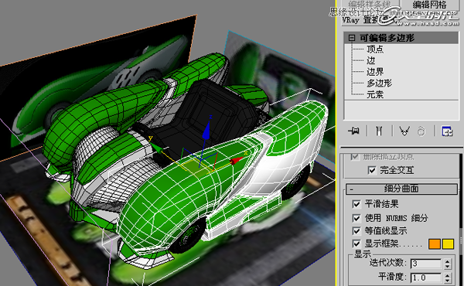
Task: Toggle 使用 NURMS 细分 checkbox
Action: click(x=357, y=218)
